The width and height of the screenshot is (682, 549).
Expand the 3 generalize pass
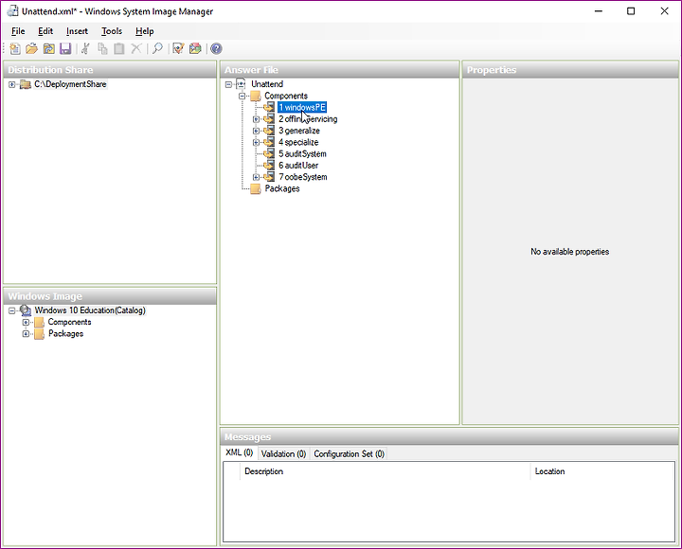tap(256, 131)
